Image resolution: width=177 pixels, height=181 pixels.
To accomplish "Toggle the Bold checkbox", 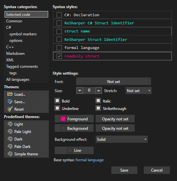I will point(57,101).
